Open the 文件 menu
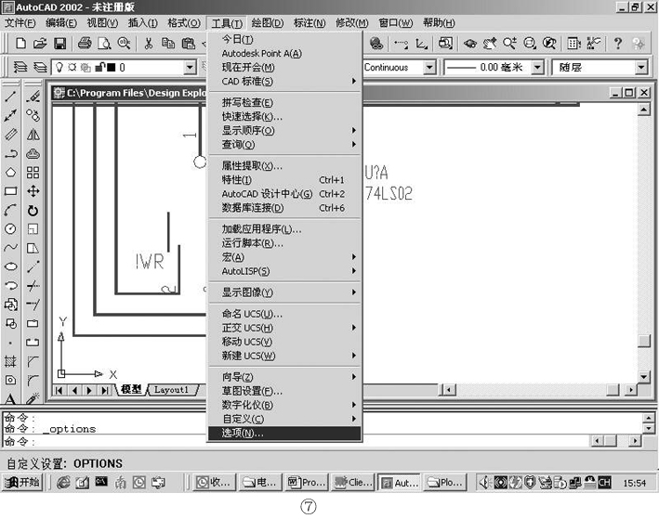 (x=20, y=22)
